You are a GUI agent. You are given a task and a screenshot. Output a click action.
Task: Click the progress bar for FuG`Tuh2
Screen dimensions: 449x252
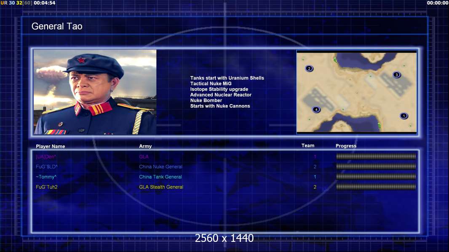pos(376,187)
